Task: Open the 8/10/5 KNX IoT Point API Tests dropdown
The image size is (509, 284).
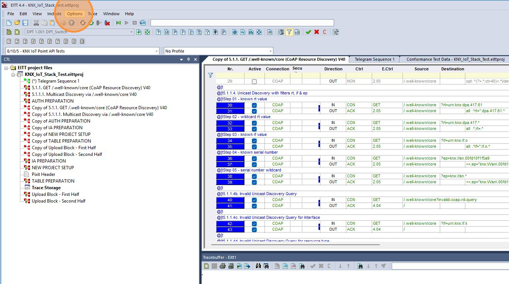Action: click(157, 51)
